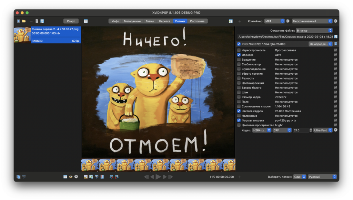The width and height of the screenshot is (353, 200).
Task: Set cut point A with scissors icon
Action: (x=111, y=177)
